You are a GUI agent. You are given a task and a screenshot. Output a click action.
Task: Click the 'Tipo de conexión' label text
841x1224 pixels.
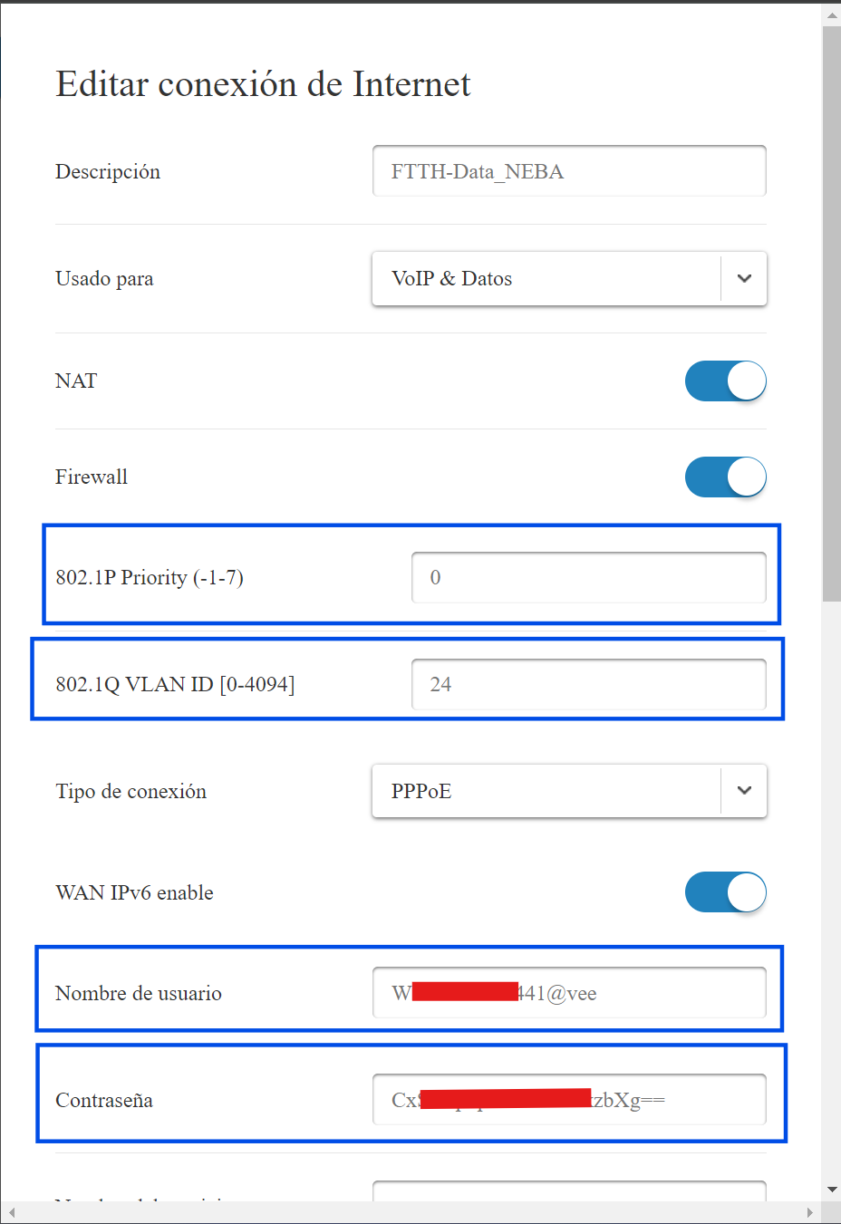click(131, 791)
